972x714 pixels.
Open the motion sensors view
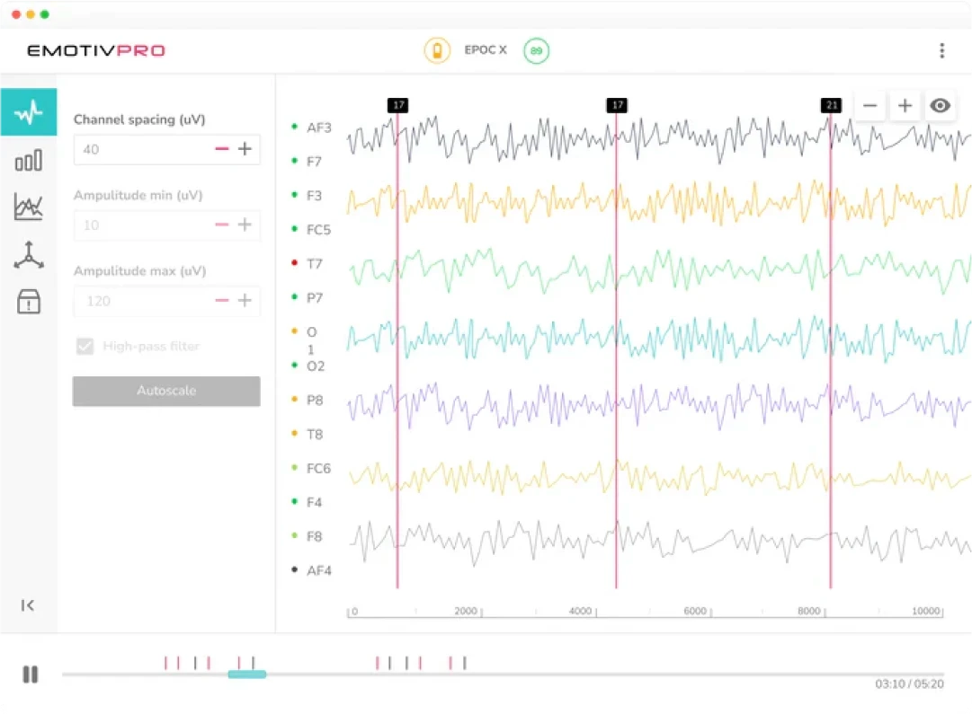click(28, 254)
